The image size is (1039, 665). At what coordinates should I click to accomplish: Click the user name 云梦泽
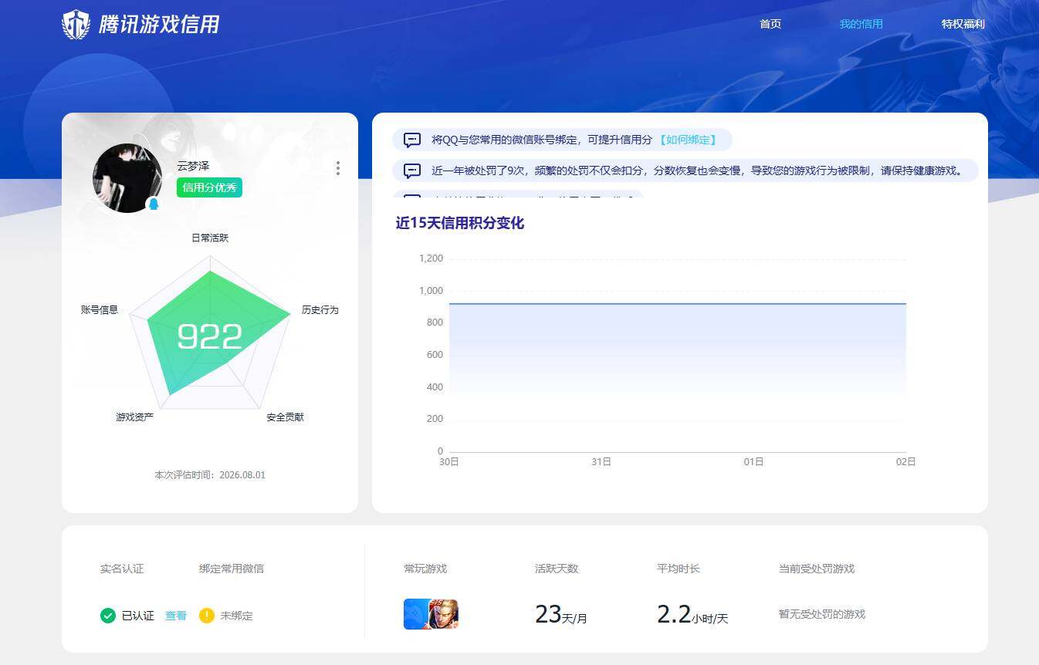tap(193, 166)
